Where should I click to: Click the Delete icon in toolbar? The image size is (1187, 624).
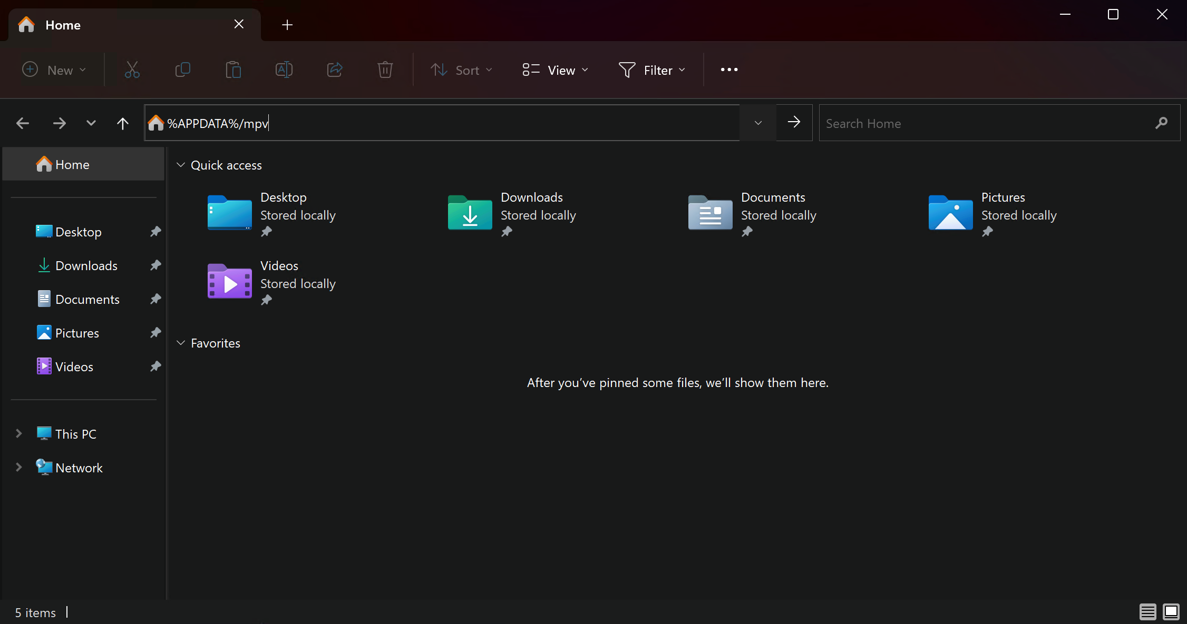[x=385, y=70]
